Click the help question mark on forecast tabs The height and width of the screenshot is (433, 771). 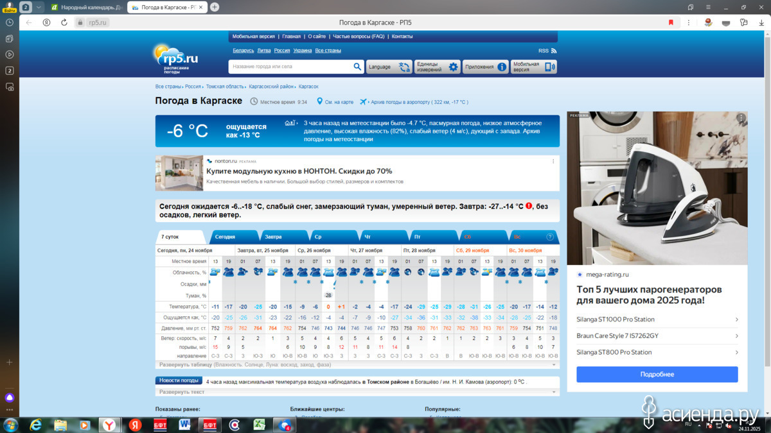(x=550, y=237)
